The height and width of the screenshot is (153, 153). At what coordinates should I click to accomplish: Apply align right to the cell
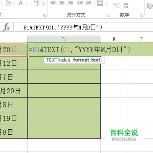(70, 3)
